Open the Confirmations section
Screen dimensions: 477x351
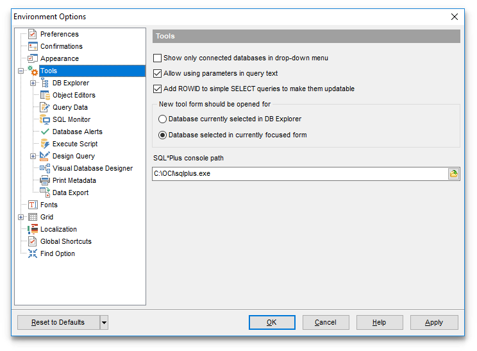(x=62, y=46)
